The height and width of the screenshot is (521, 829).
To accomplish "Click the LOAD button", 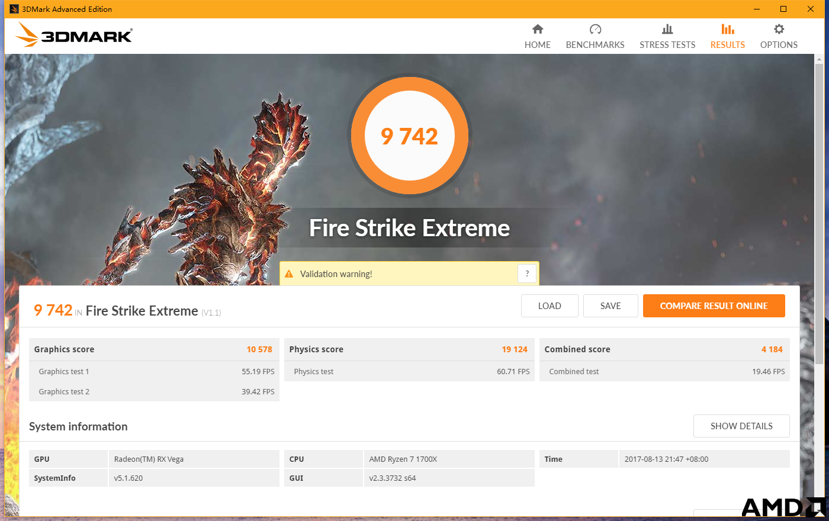I will 550,306.
